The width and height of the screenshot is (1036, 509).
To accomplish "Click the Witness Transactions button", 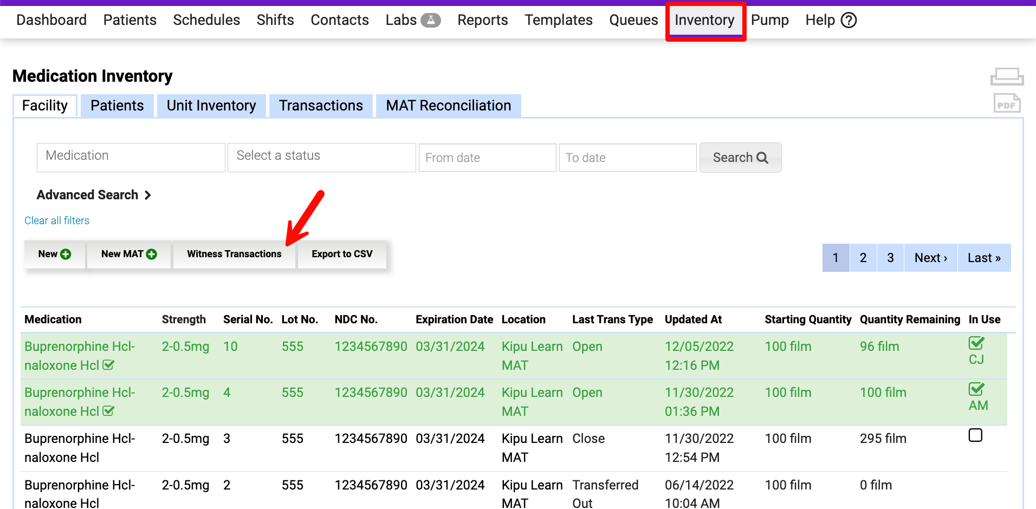I will tap(234, 253).
